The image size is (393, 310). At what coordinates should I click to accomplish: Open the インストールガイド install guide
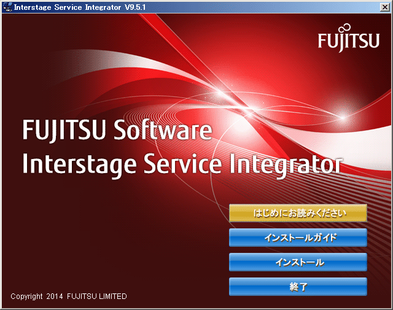coord(298,238)
